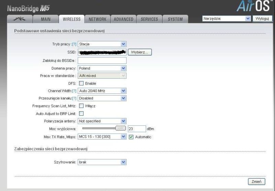Open the Ubiquiti logo tab

[20, 19]
